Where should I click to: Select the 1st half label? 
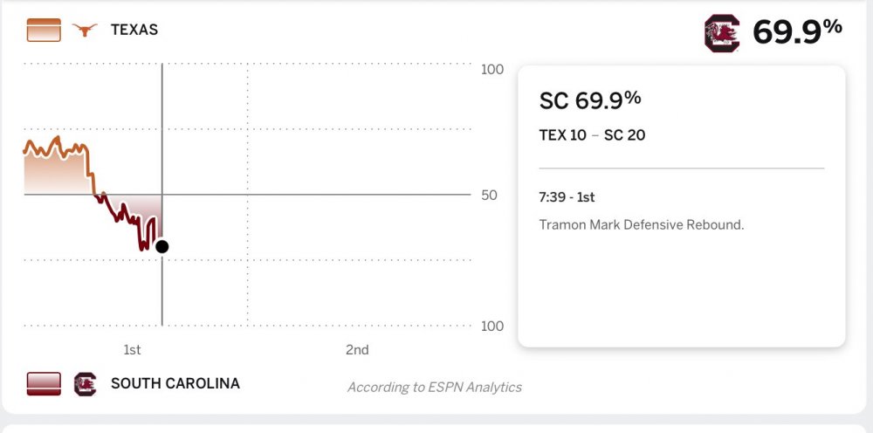[132, 350]
